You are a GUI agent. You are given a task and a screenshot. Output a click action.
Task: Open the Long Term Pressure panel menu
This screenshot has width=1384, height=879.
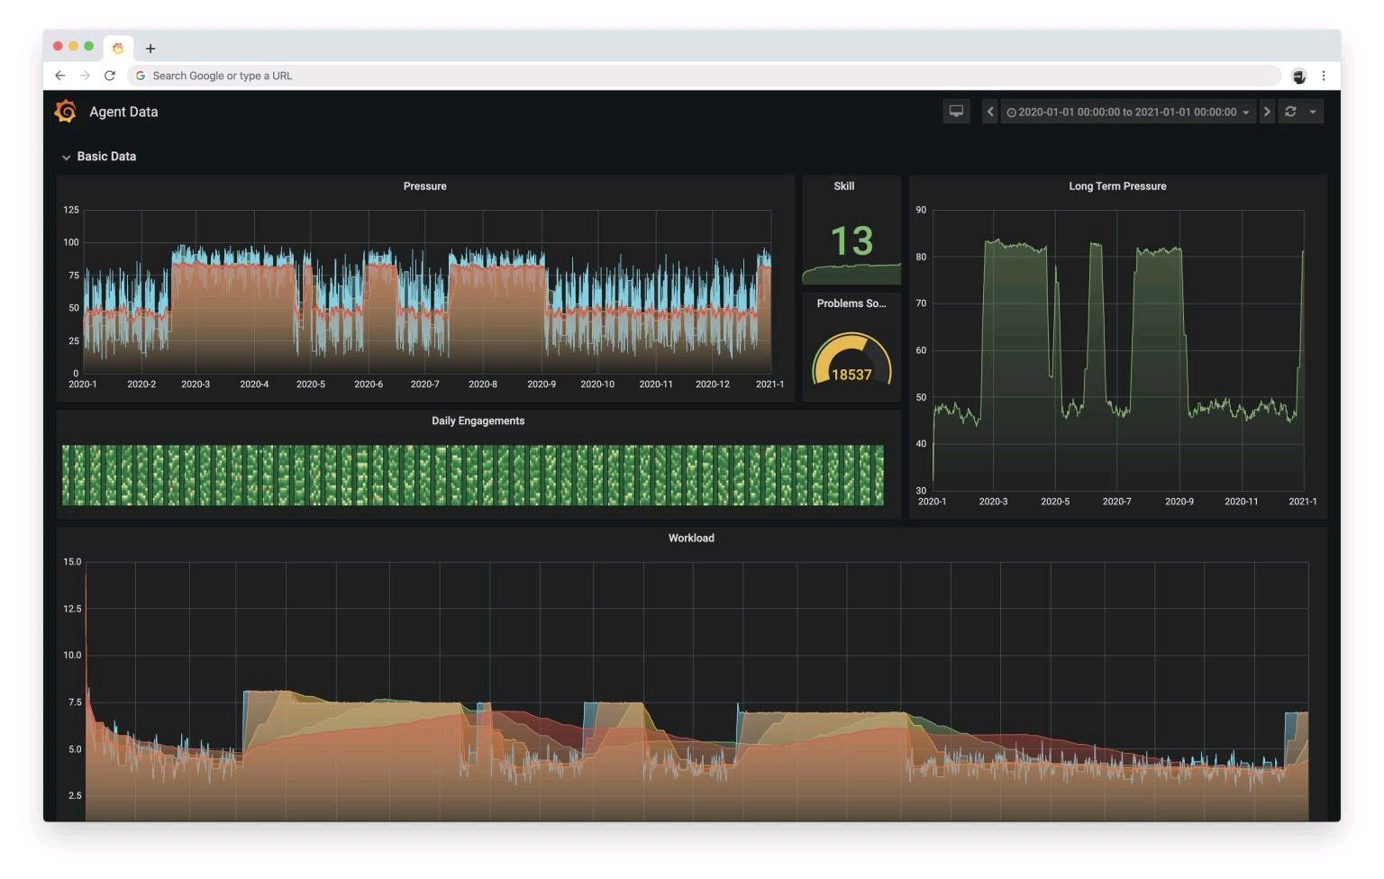point(1117,186)
